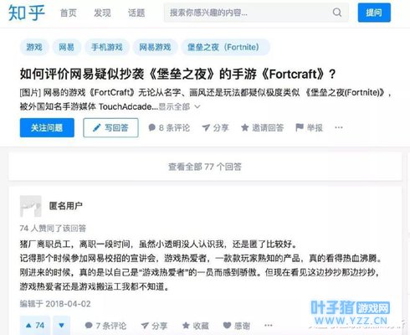Click the search magnifier icon
Image resolution: width=410 pixels, height=335 pixels.
337,13
